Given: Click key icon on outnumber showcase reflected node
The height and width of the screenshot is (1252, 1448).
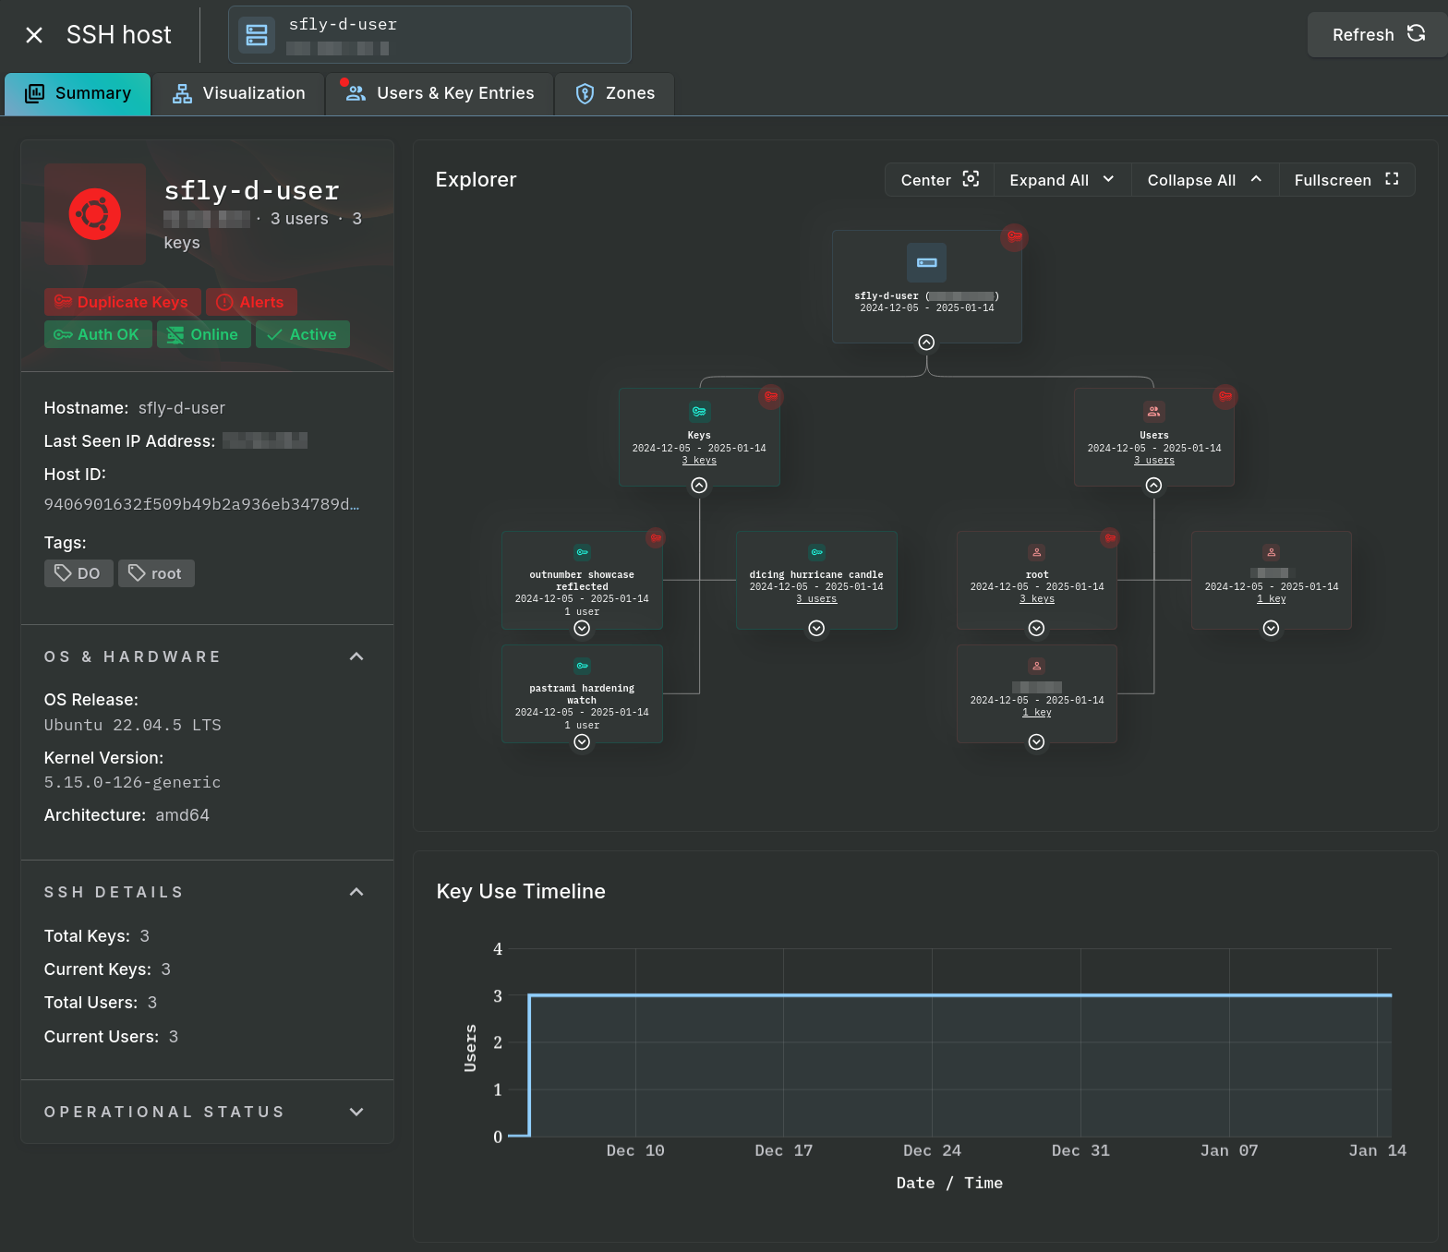Looking at the screenshot, I should pos(582,552).
